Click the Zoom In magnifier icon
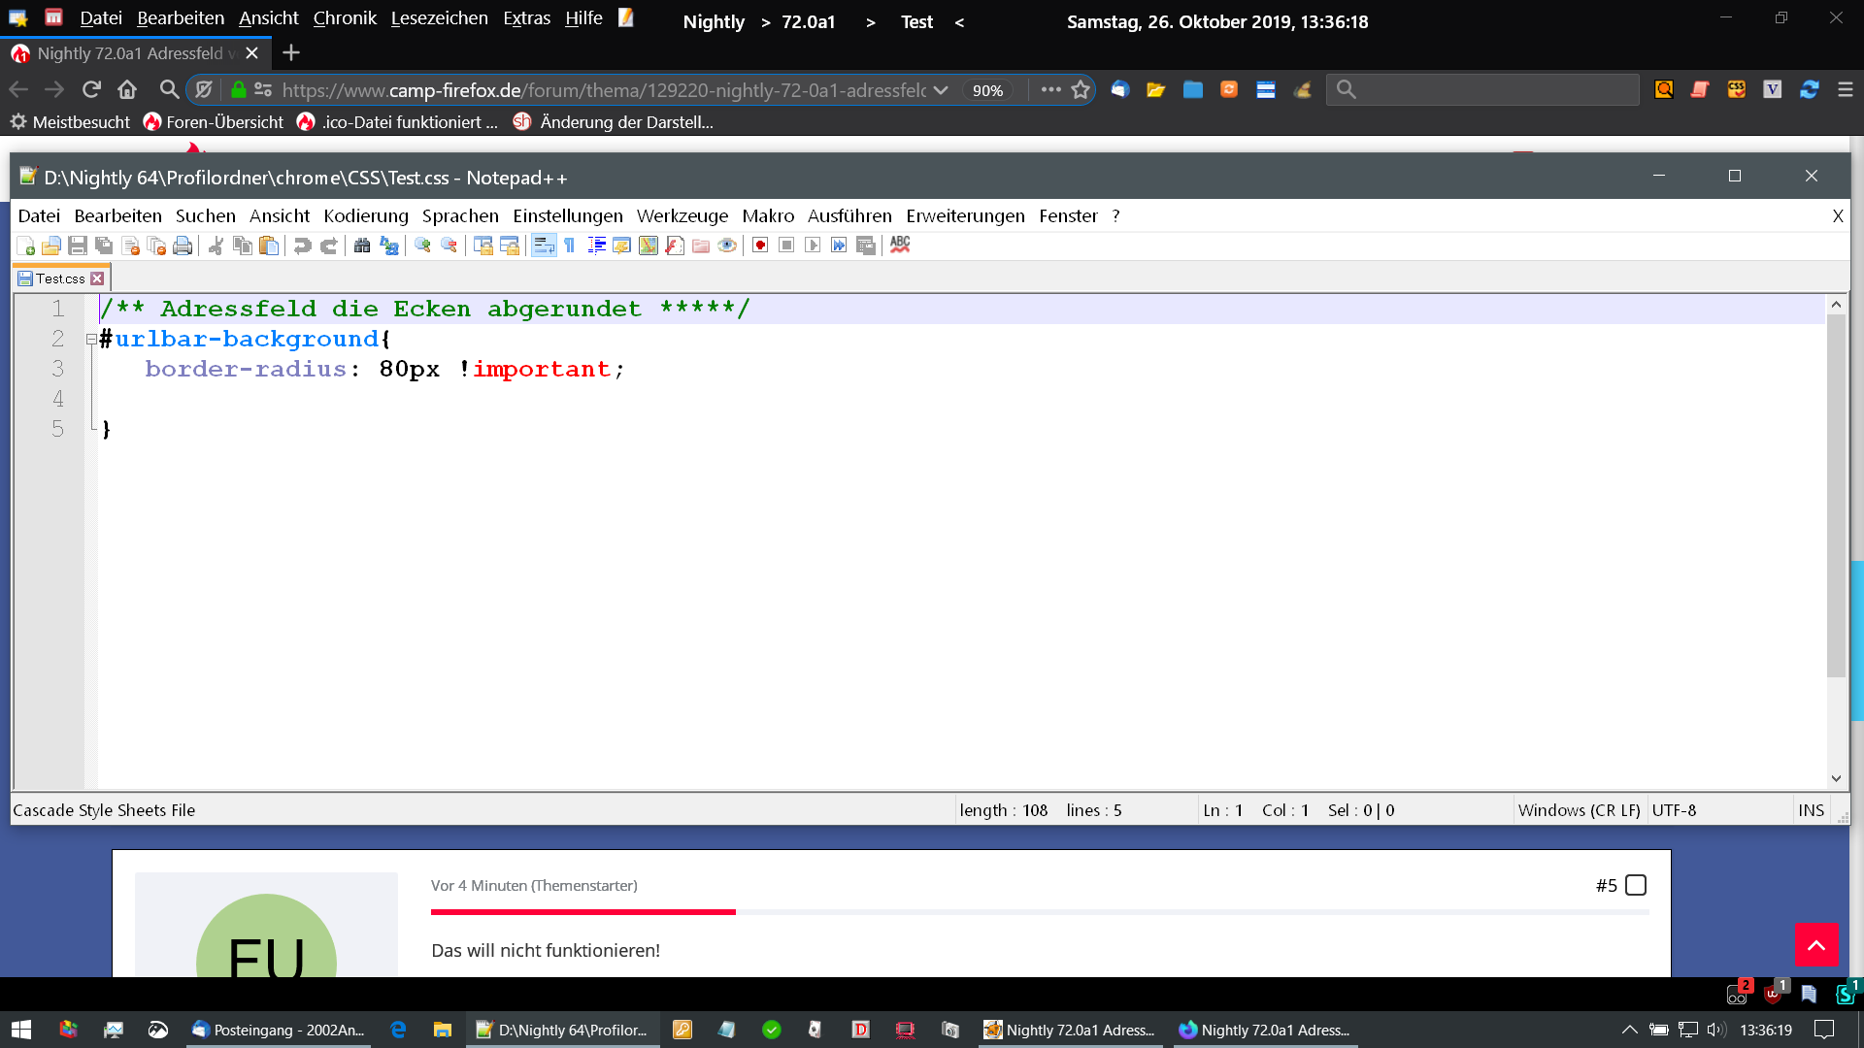 pyautogui.click(x=422, y=246)
